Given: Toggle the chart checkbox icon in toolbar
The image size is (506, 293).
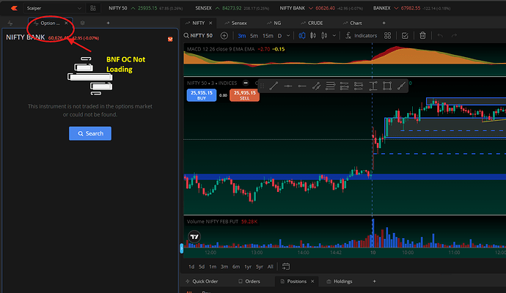Looking at the screenshot, I should 405,35.
